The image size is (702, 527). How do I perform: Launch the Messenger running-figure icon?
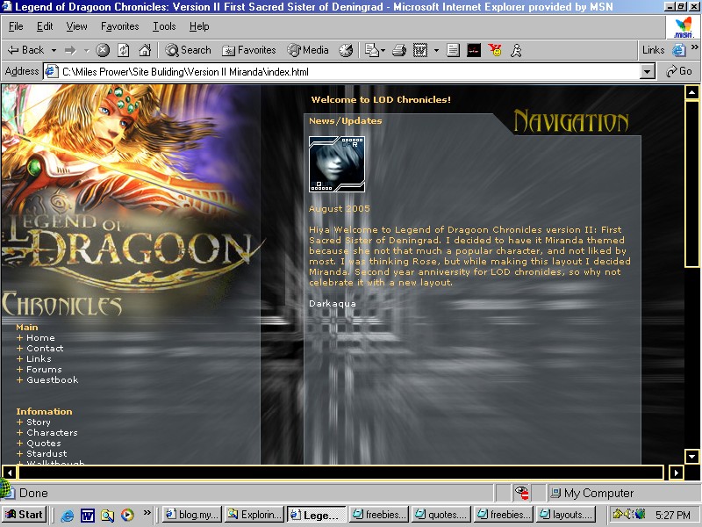[516, 50]
